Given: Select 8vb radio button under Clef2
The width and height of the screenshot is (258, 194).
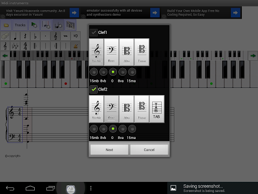Looking at the screenshot, I should pyautogui.click(x=103, y=129).
